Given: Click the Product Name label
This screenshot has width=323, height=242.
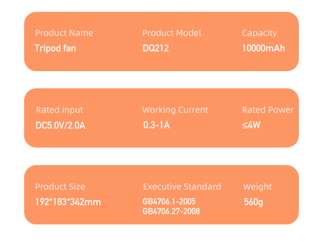Looking at the screenshot, I should tap(64, 33).
